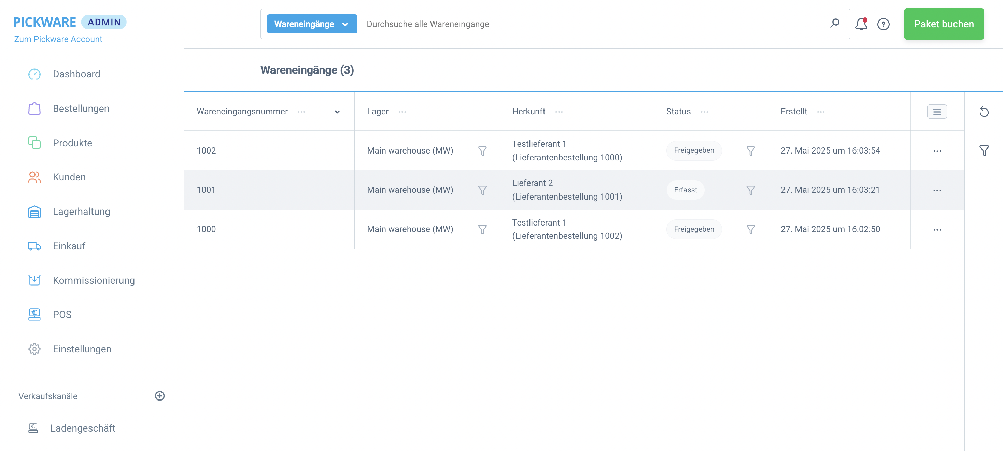The height and width of the screenshot is (451, 1003).
Task: Click the search magnifier icon
Action: coord(834,23)
